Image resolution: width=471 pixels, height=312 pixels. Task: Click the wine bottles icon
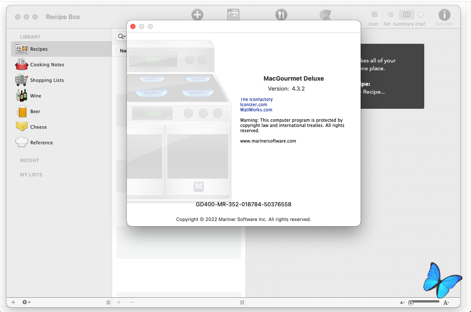click(22, 96)
